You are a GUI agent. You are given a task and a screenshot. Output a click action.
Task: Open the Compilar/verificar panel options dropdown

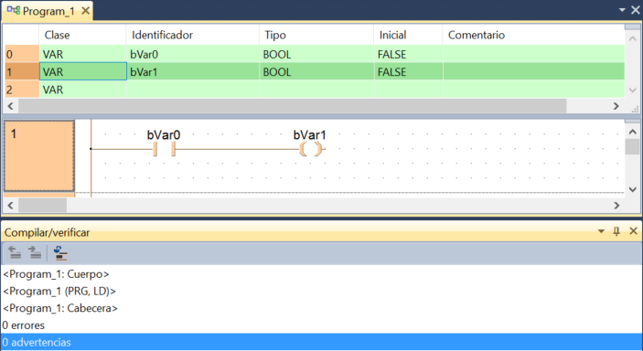pos(601,231)
